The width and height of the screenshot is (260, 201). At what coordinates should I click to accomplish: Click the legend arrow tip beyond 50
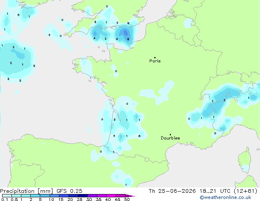130,196
